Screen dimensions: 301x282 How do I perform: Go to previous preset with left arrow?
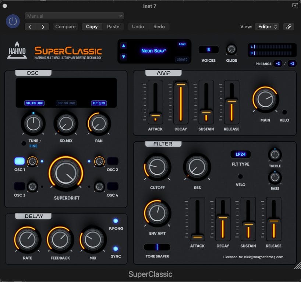[x=31, y=27]
